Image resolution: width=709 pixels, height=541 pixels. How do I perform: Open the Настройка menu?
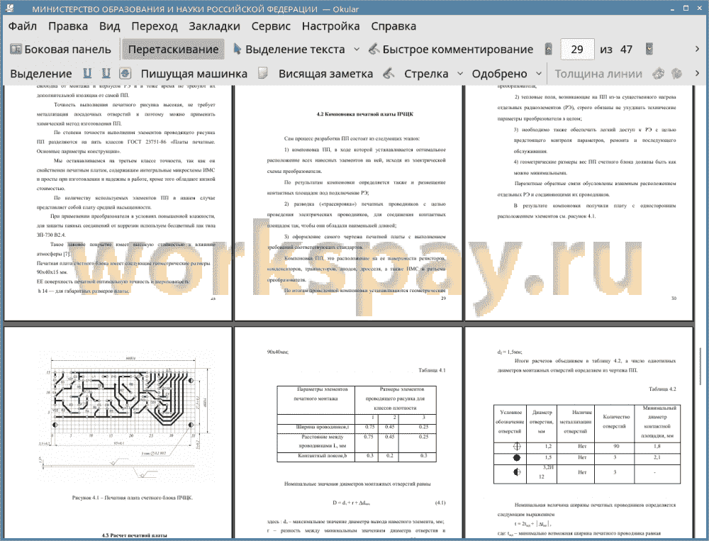[330, 26]
